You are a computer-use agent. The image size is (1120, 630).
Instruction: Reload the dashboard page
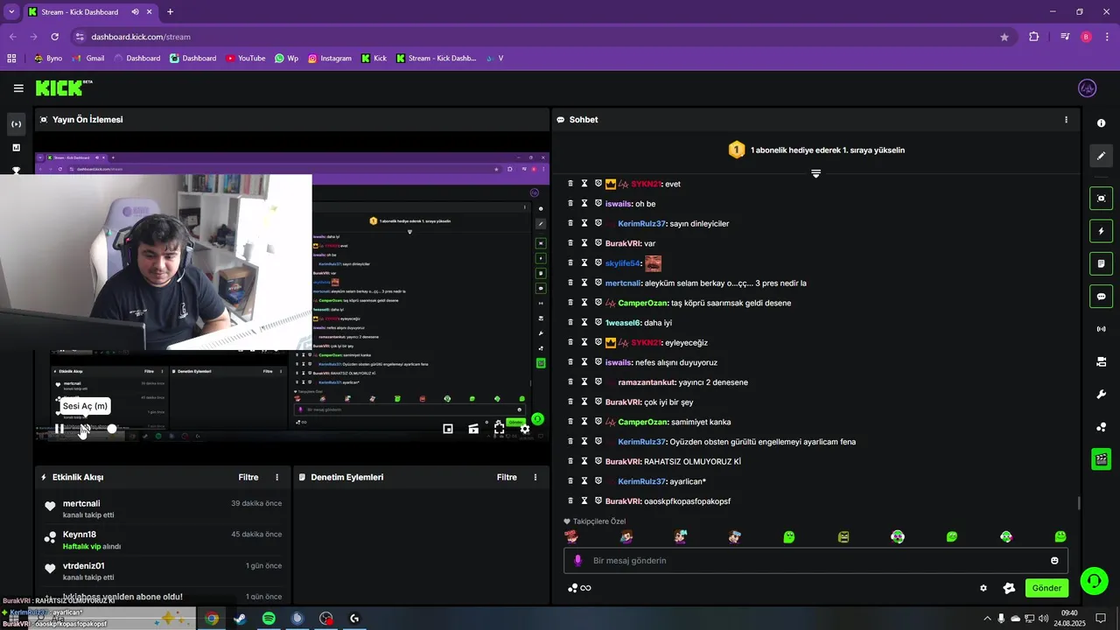[x=55, y=37]
